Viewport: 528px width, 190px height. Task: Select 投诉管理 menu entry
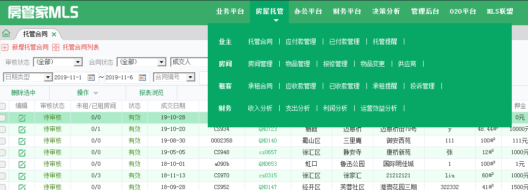pos(422,86)
